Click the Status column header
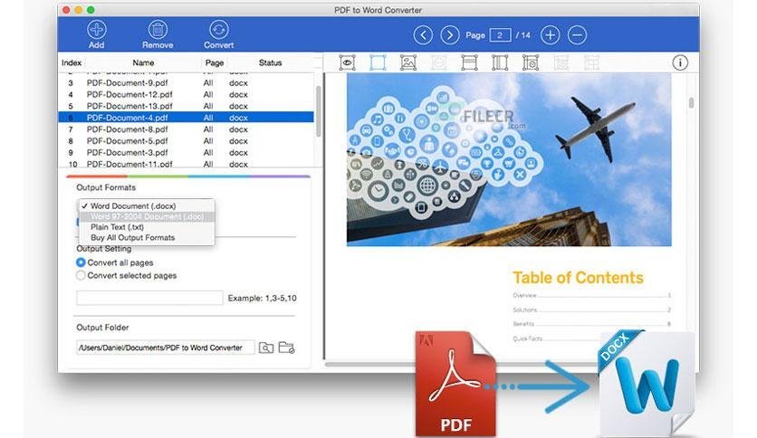 pos(270,62)
